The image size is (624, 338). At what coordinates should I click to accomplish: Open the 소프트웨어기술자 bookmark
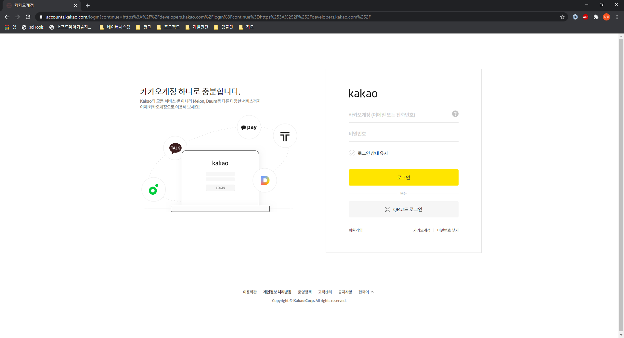[71, 27]
